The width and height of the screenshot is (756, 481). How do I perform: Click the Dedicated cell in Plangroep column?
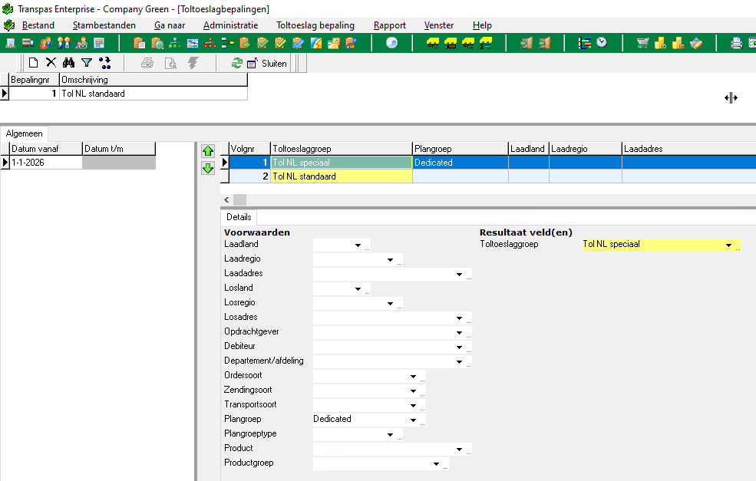461,163
